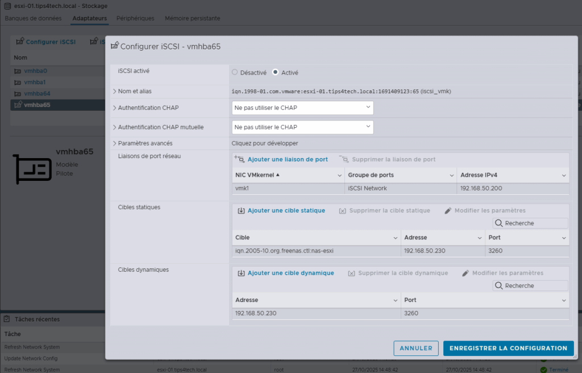
Task: Click the Configurer iSCSI toolbar icon
Action: (x=20, y=42)
